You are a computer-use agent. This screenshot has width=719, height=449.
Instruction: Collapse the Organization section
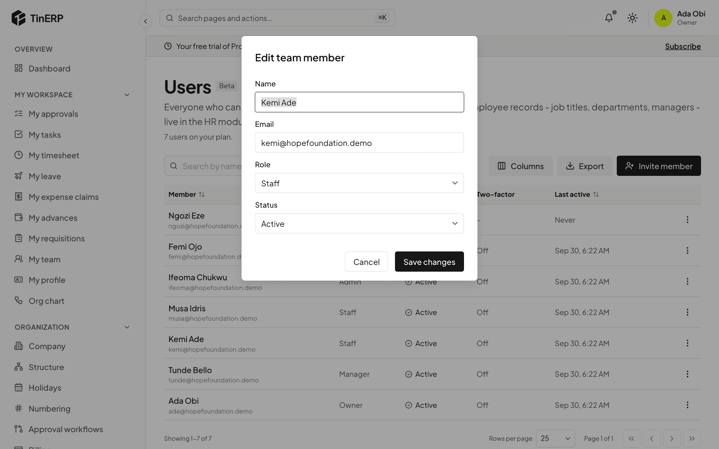[127, 327]
